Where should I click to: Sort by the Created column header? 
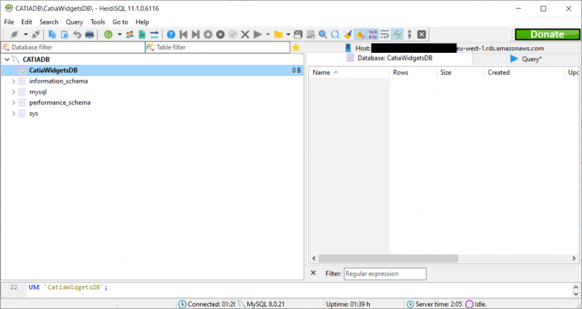(524, 73)
